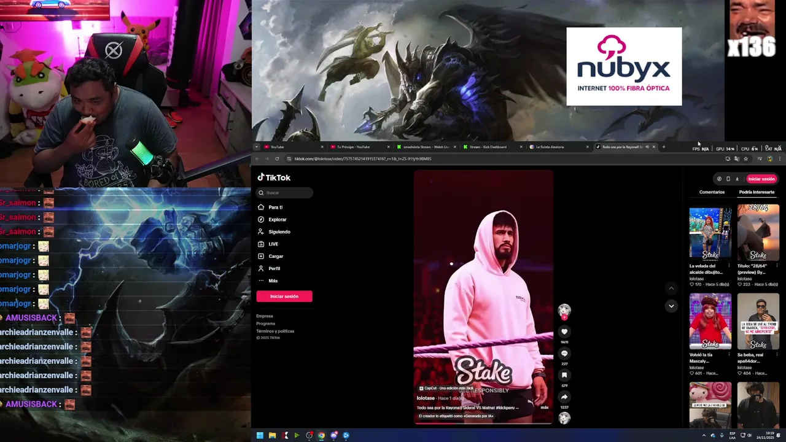The height and width of the screenshot is (442, 786).
Task: Open TikTok LIVE section
Action: click(x=268, y=244)
